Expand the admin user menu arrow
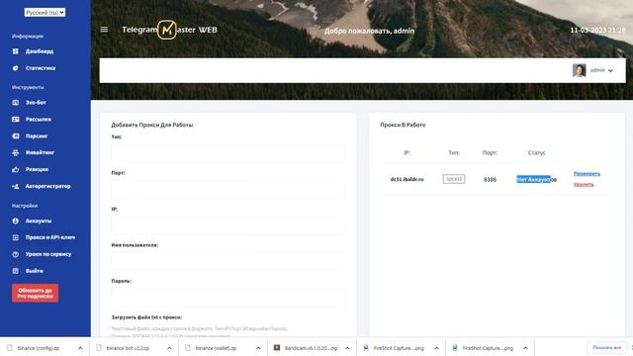The image size is (633, 356). coord(610,70)
